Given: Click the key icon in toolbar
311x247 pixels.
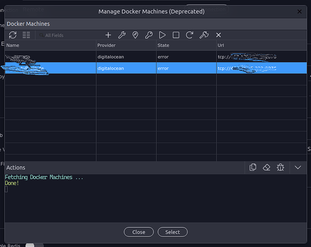Looking at the screenshot, I should click(x=149, y=35).
